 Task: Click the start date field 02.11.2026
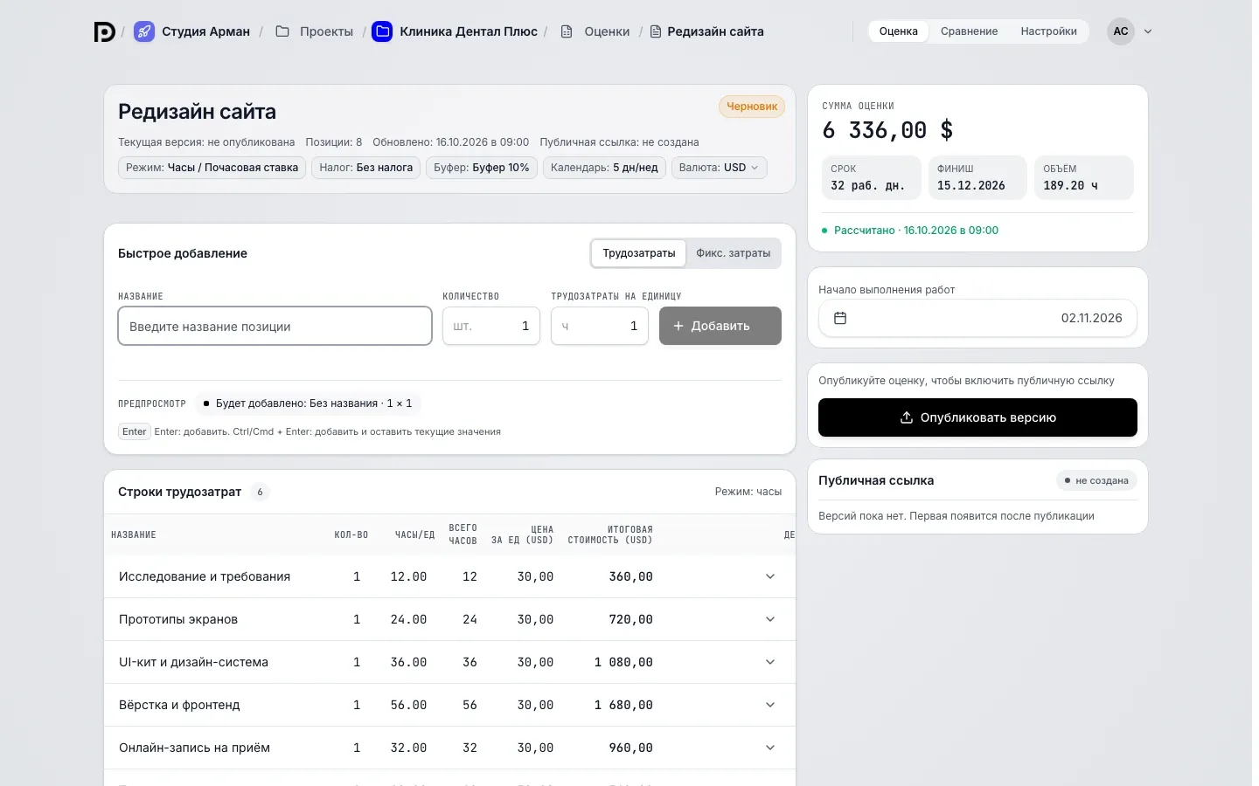point(977,318)
